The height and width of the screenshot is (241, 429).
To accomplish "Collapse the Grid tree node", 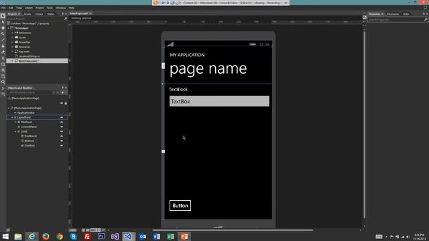I will 15,131.
